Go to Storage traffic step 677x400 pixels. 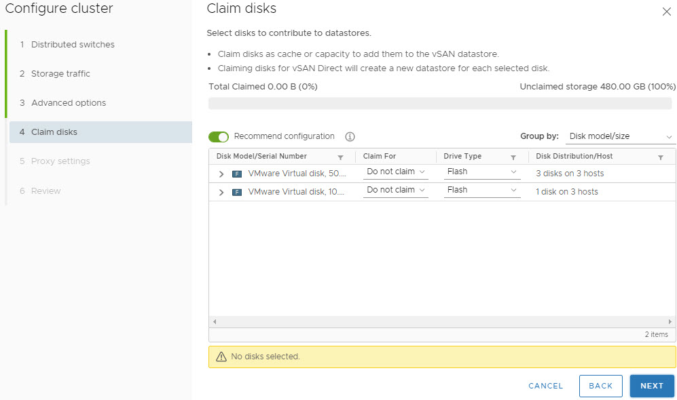60,74
